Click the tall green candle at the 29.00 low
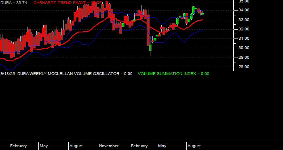The height and width of the screenshot is (150, 283). pos(150,48)
